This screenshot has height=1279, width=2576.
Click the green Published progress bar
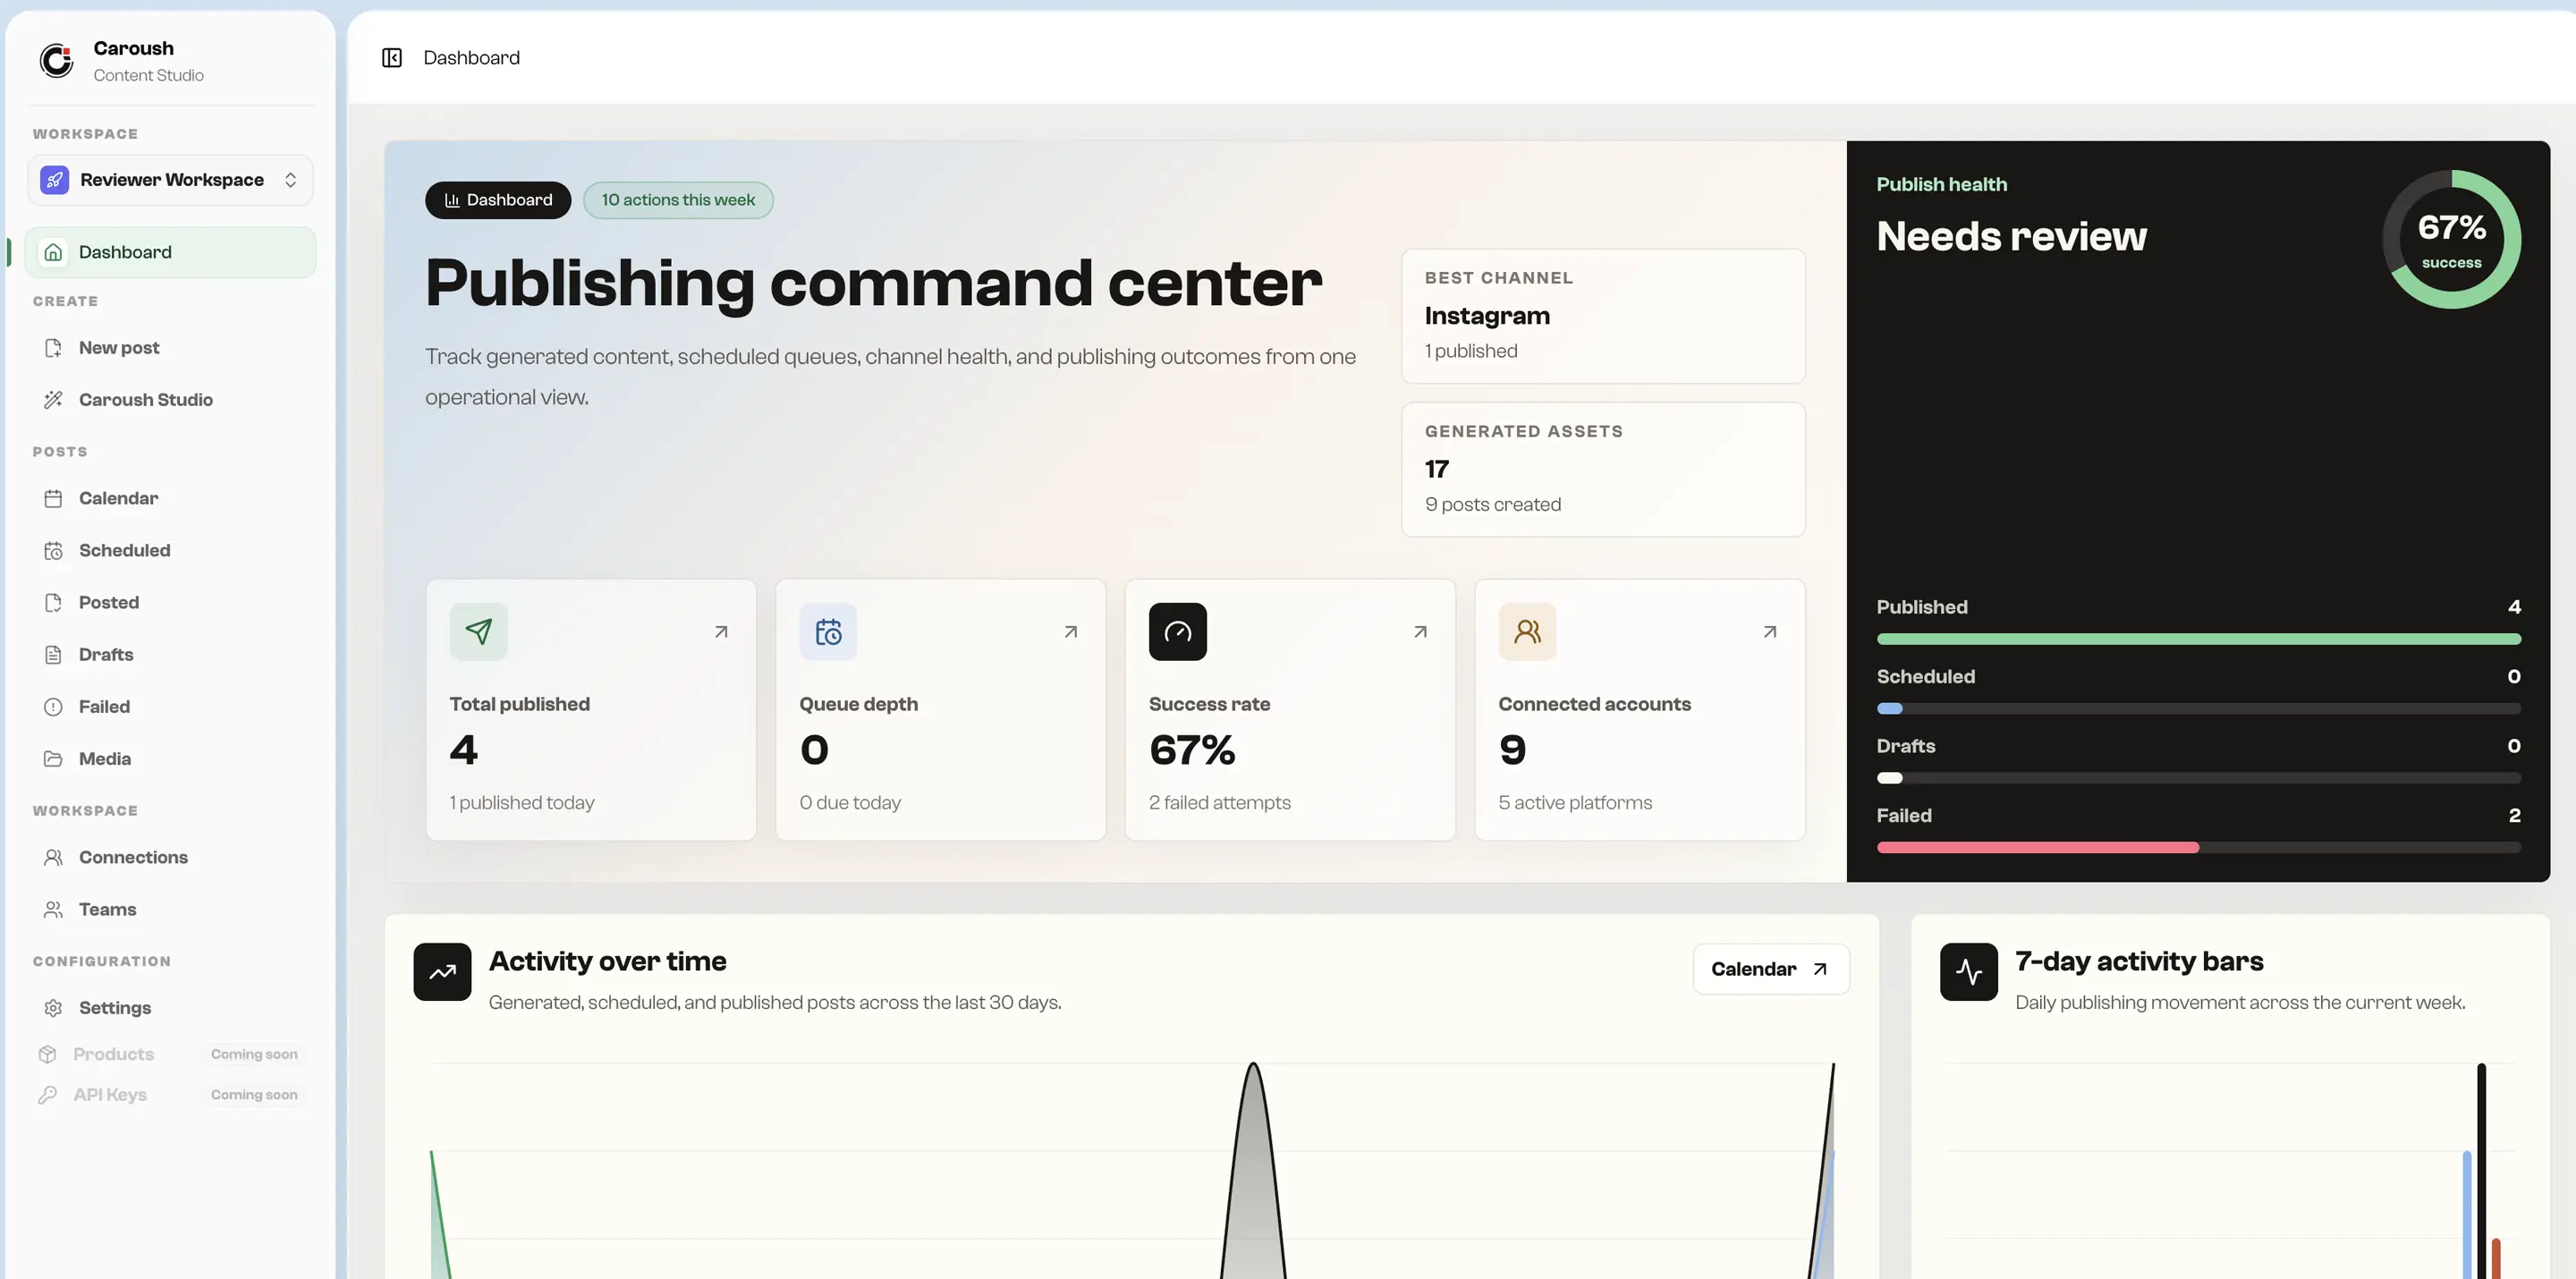coord(2198,639)
